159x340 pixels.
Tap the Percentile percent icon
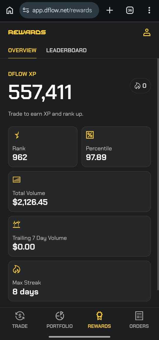(90, 135)
